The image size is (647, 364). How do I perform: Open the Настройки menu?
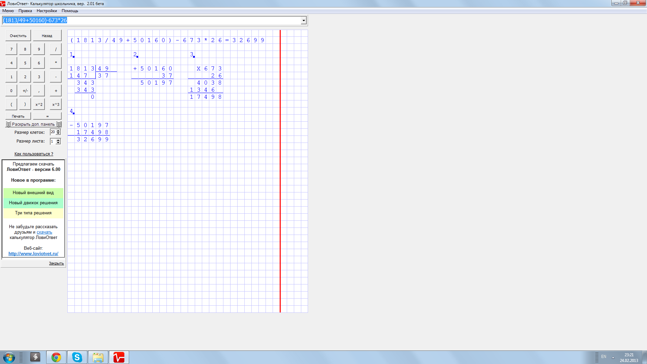point(47,11)
